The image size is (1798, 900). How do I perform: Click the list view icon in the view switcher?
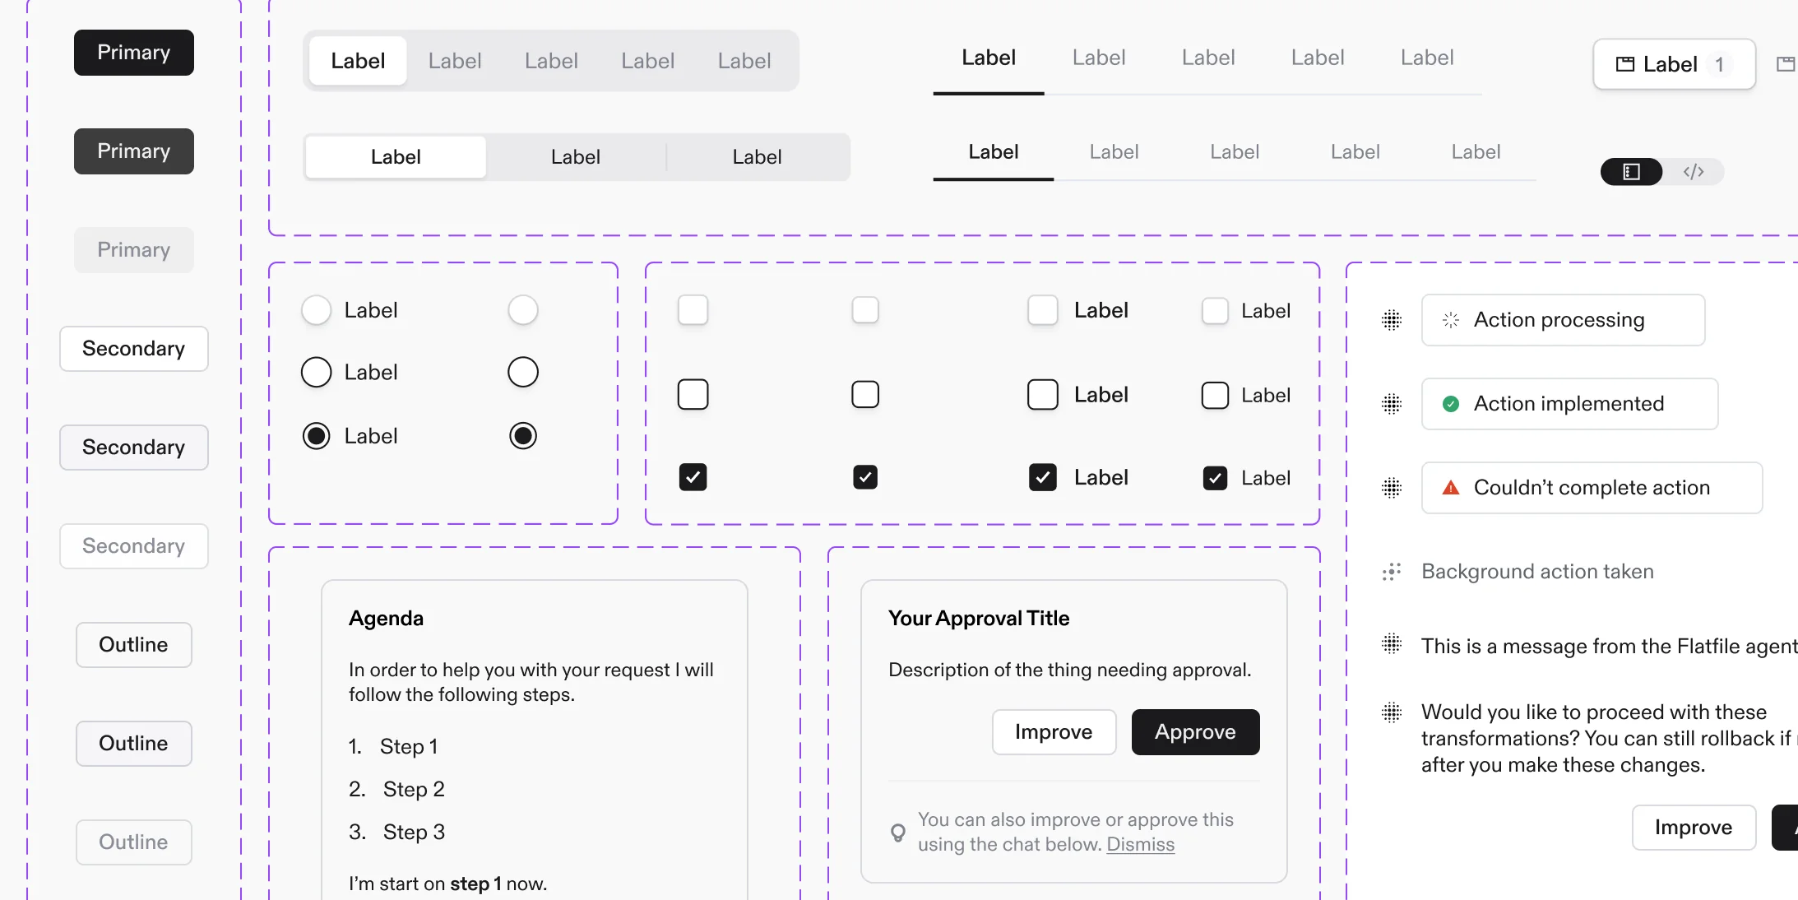click(1631, 172)
